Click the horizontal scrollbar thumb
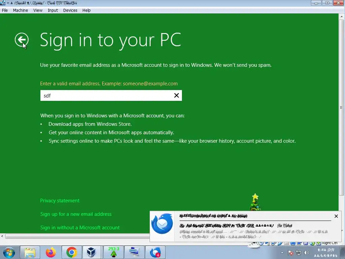Screen dimensions: 345x259 (77, 236)
